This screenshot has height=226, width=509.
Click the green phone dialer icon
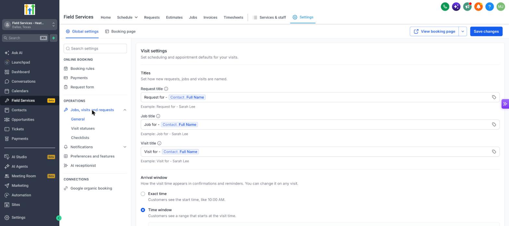445,6
